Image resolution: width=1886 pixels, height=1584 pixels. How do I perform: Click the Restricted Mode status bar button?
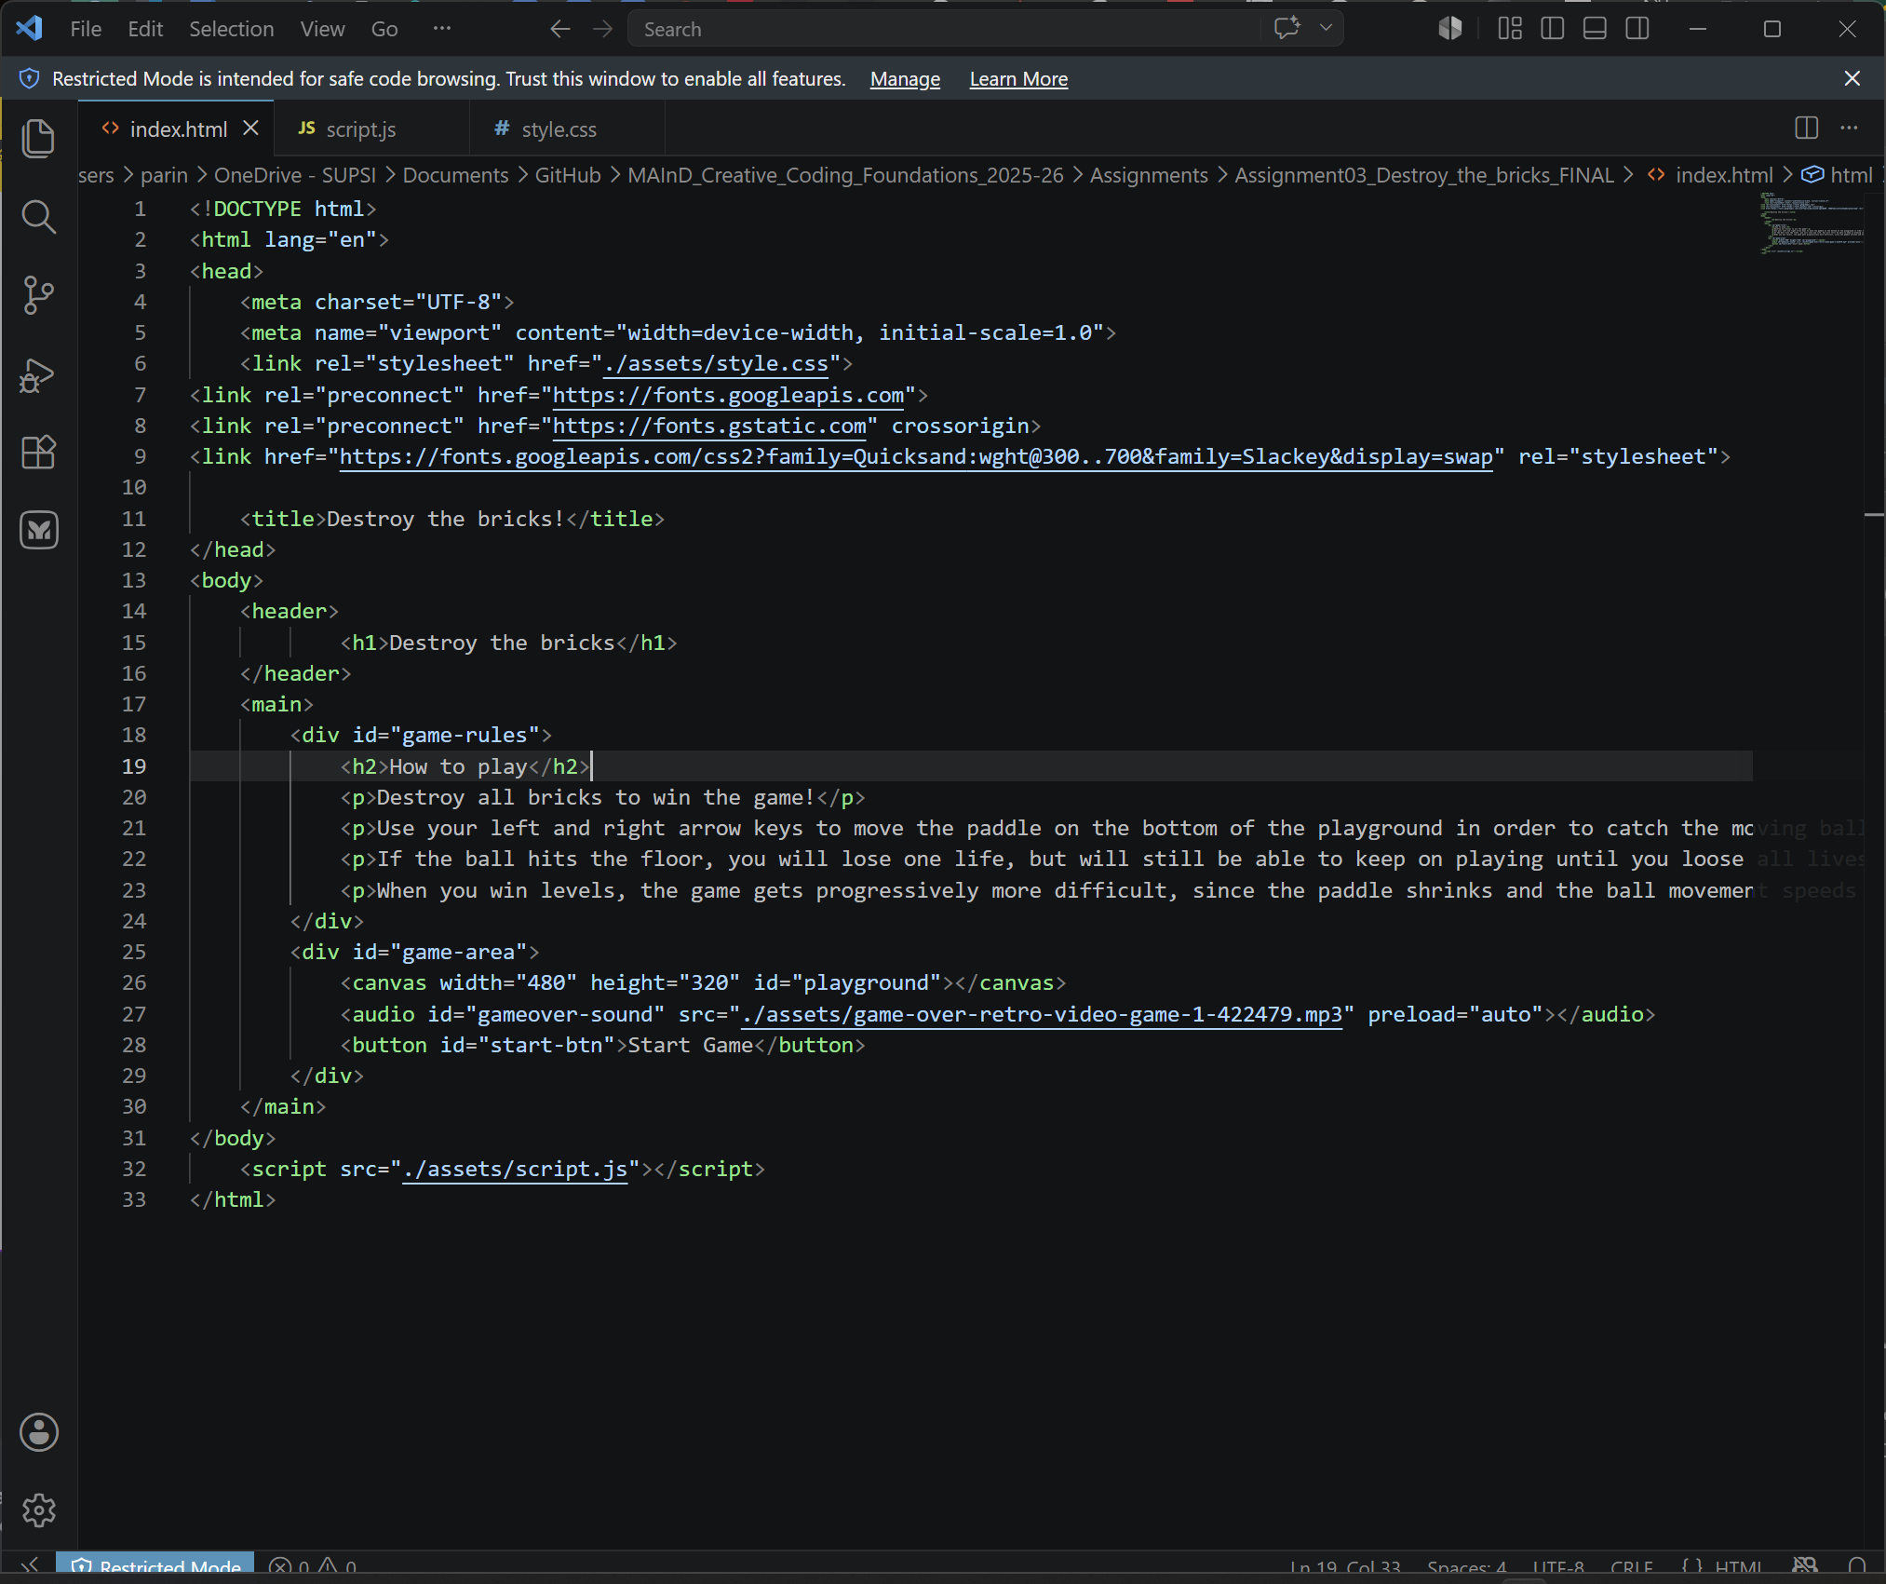155,1566
